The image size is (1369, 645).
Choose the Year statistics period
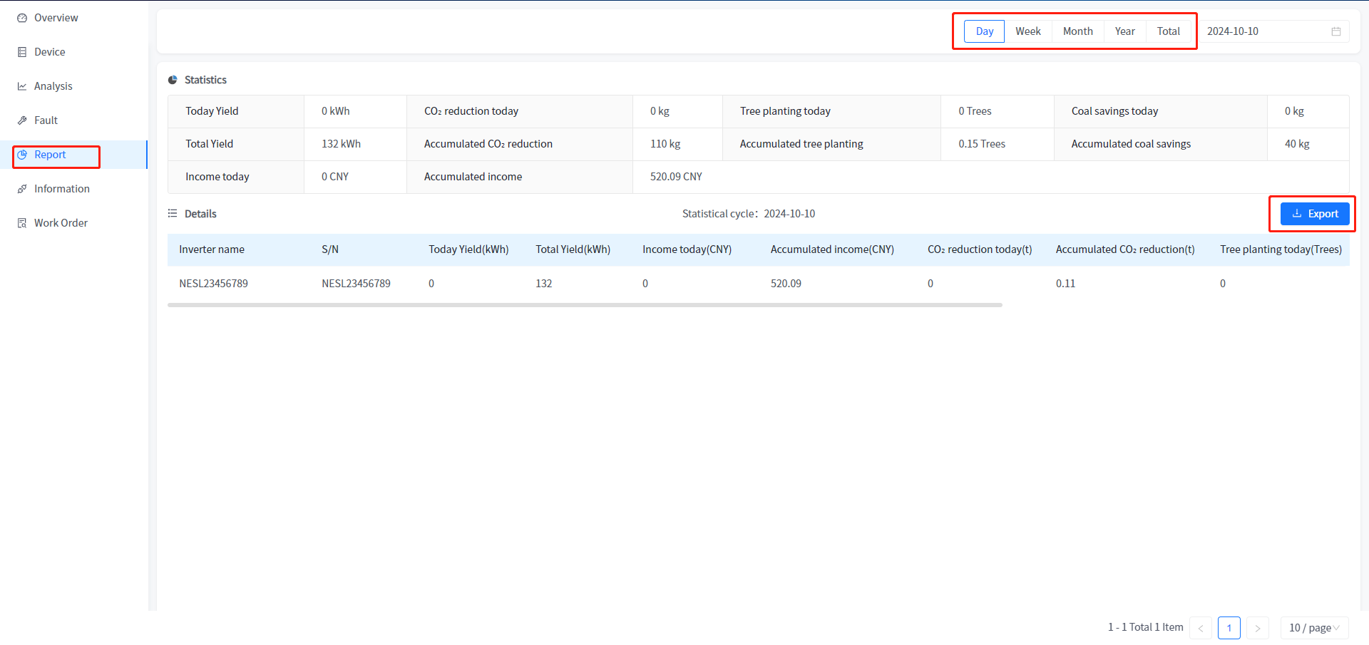[x=1124, y=31]
